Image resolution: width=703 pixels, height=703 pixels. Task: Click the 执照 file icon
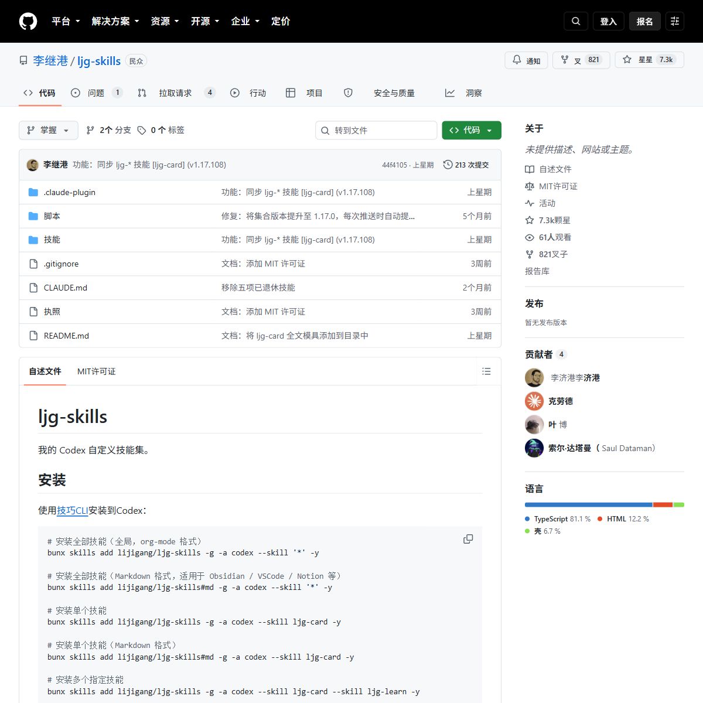(33, 312)
